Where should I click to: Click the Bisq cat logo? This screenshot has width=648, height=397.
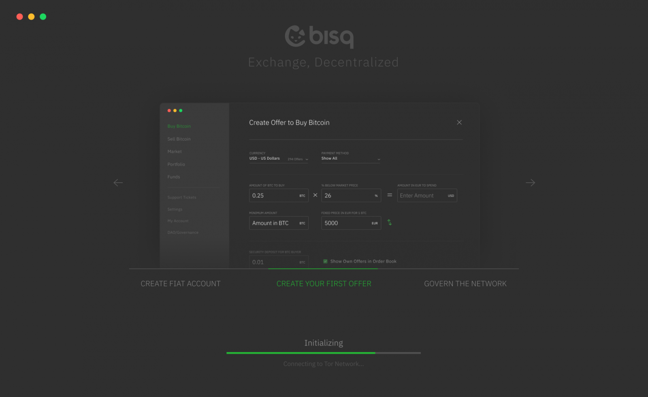click(295, 36)
